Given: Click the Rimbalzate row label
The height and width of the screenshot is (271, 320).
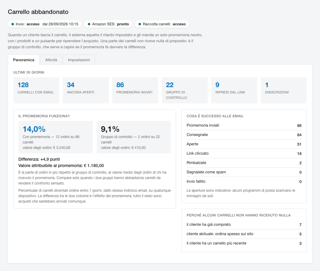Looking at the screenshot, I should pyautogui.click(x=196, y=163).
